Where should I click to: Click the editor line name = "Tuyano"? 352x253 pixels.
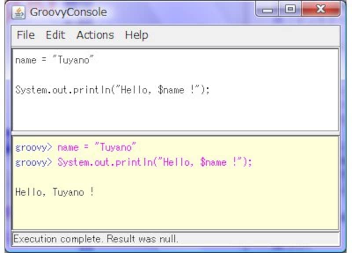pyautogui.click(x=54, y=60)
